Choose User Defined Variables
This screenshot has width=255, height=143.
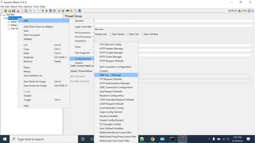click(116, 128)
